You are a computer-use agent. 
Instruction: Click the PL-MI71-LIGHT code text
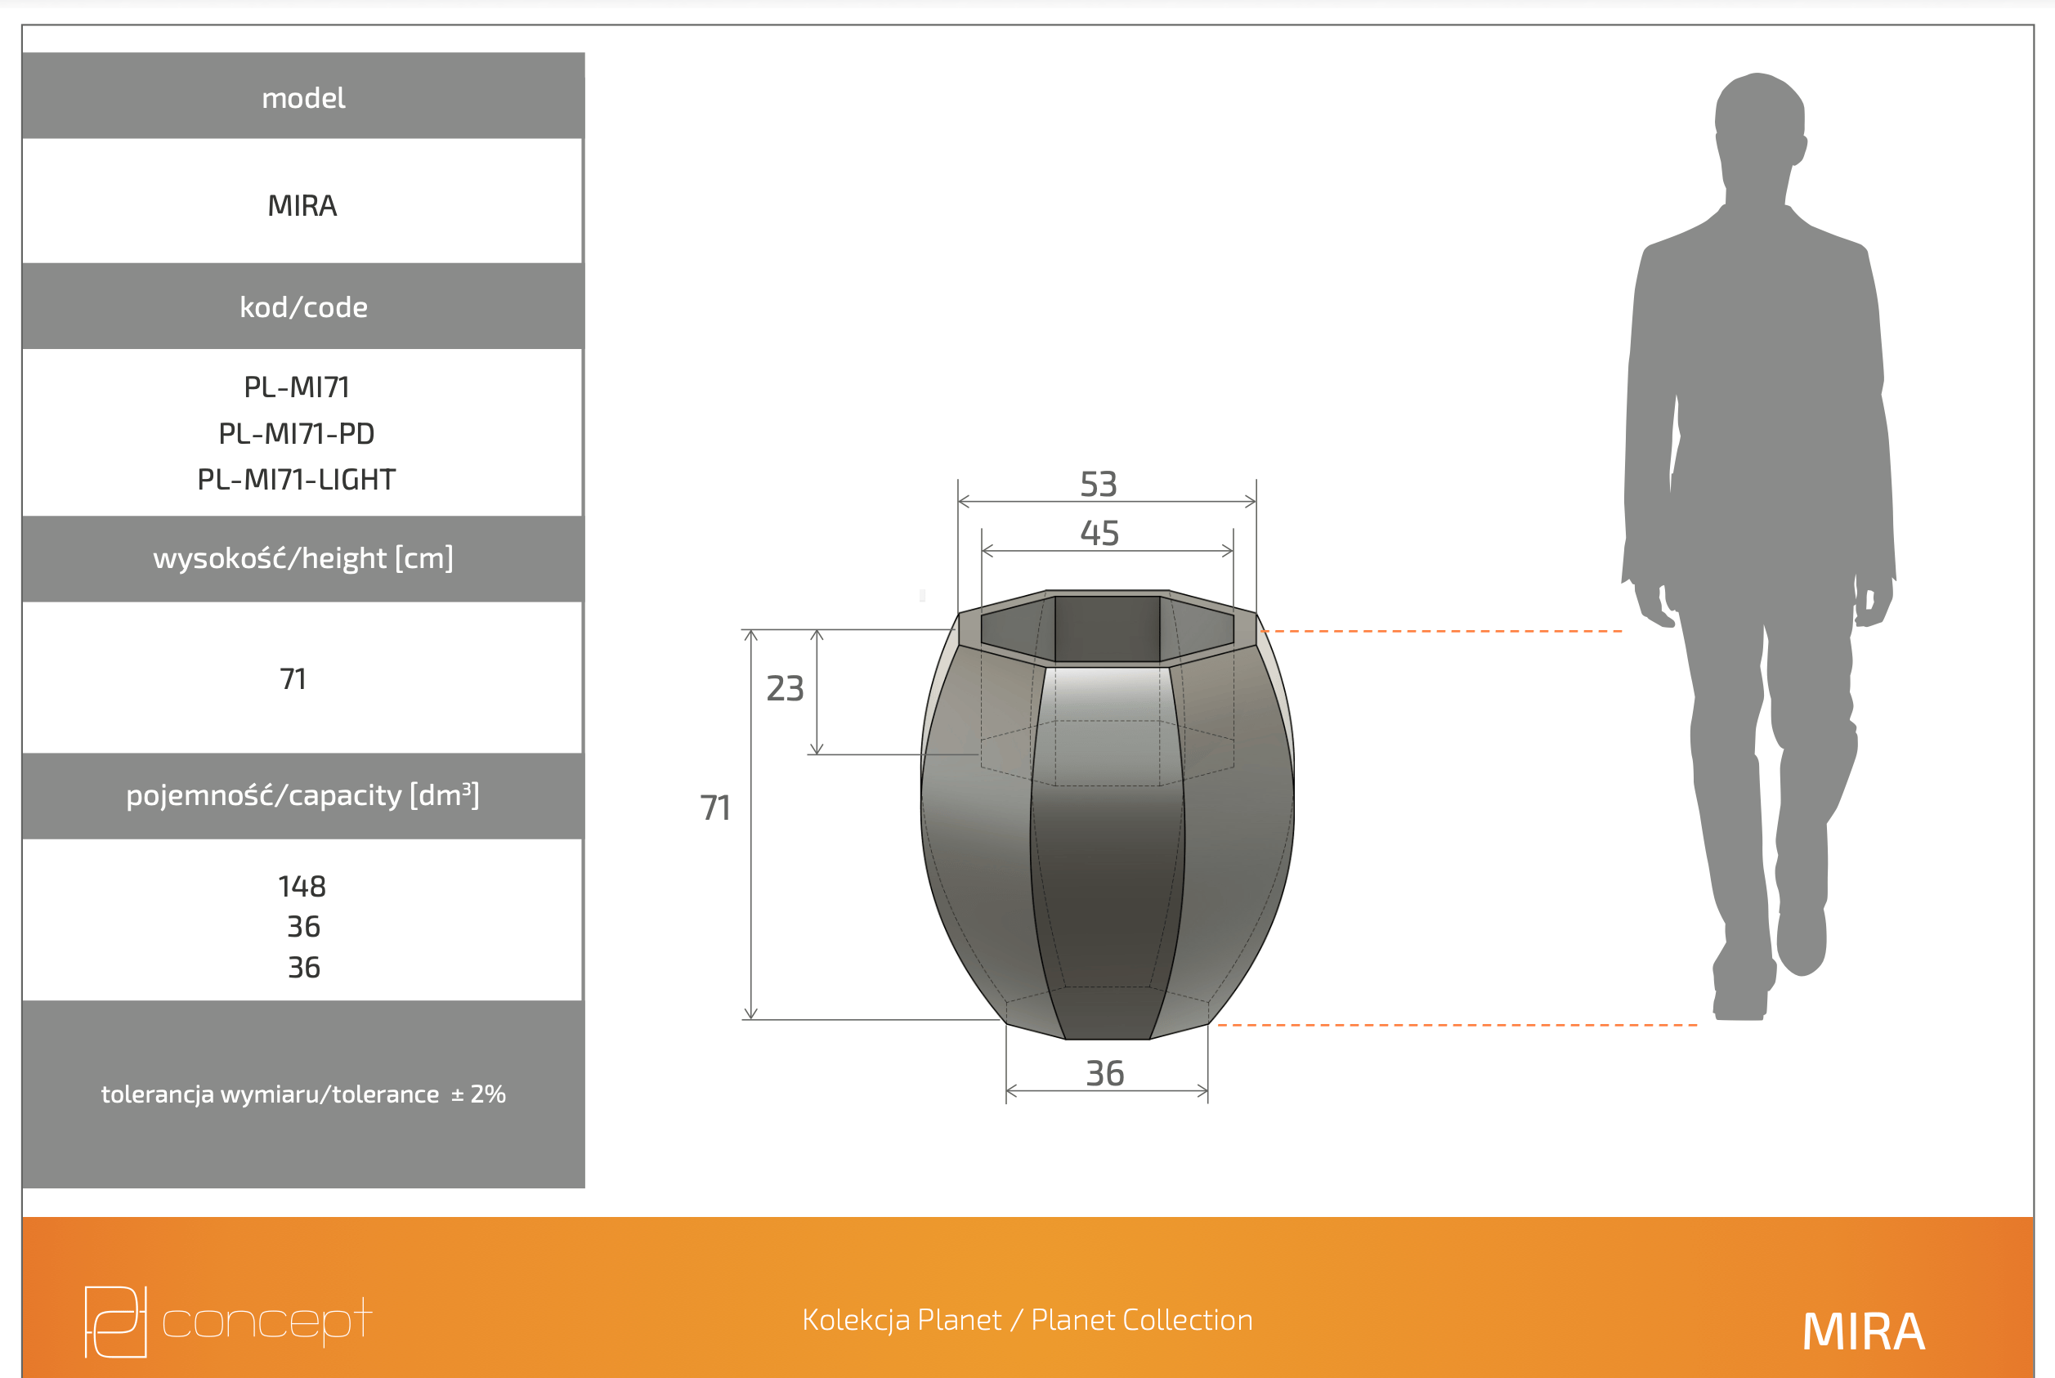pyautogui.click(x=297, y=479)
